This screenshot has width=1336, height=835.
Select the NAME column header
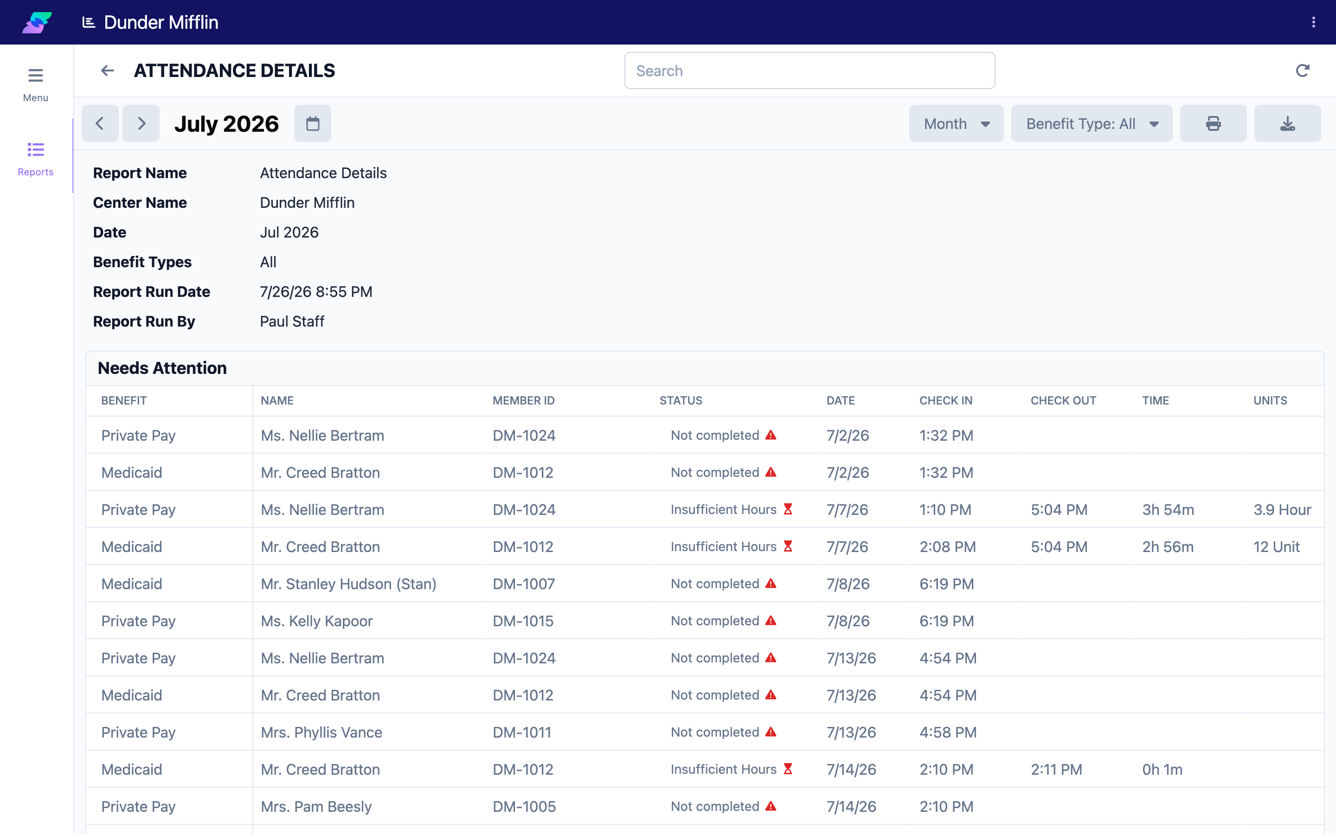[277, 400]
